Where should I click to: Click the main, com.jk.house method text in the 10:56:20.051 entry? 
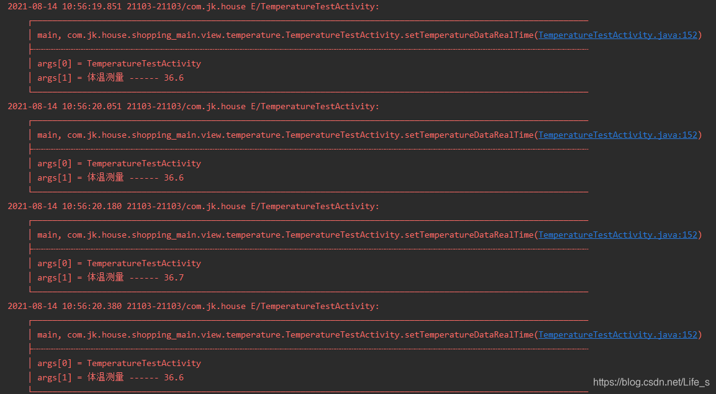285,135
